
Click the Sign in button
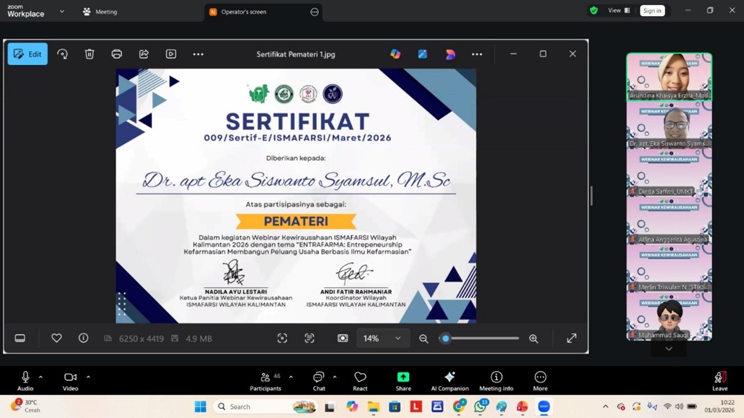point(652,11)
